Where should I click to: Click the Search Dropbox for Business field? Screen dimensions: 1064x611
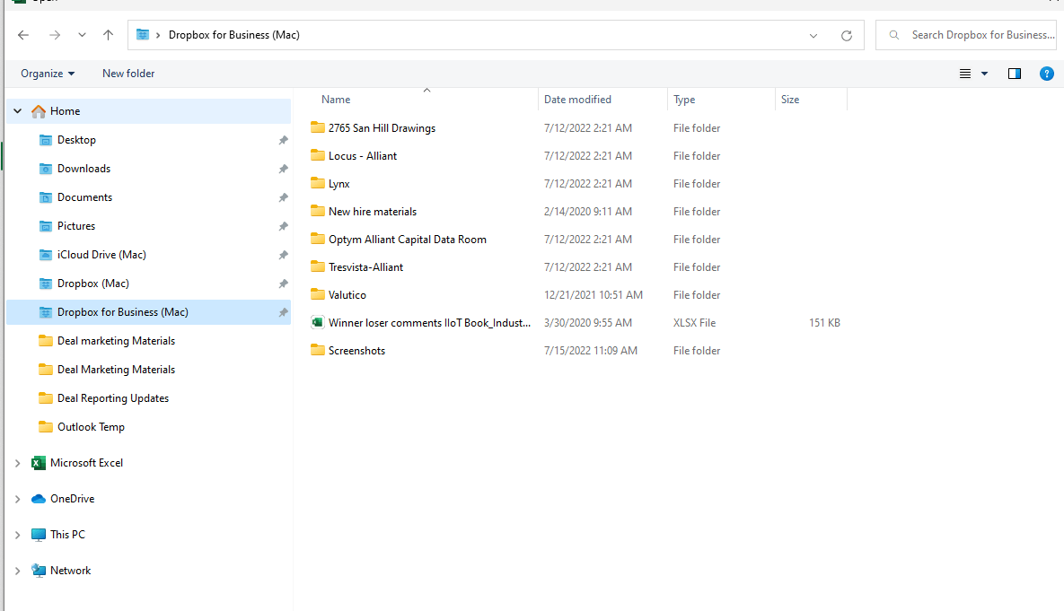click(x=965, y=35)
